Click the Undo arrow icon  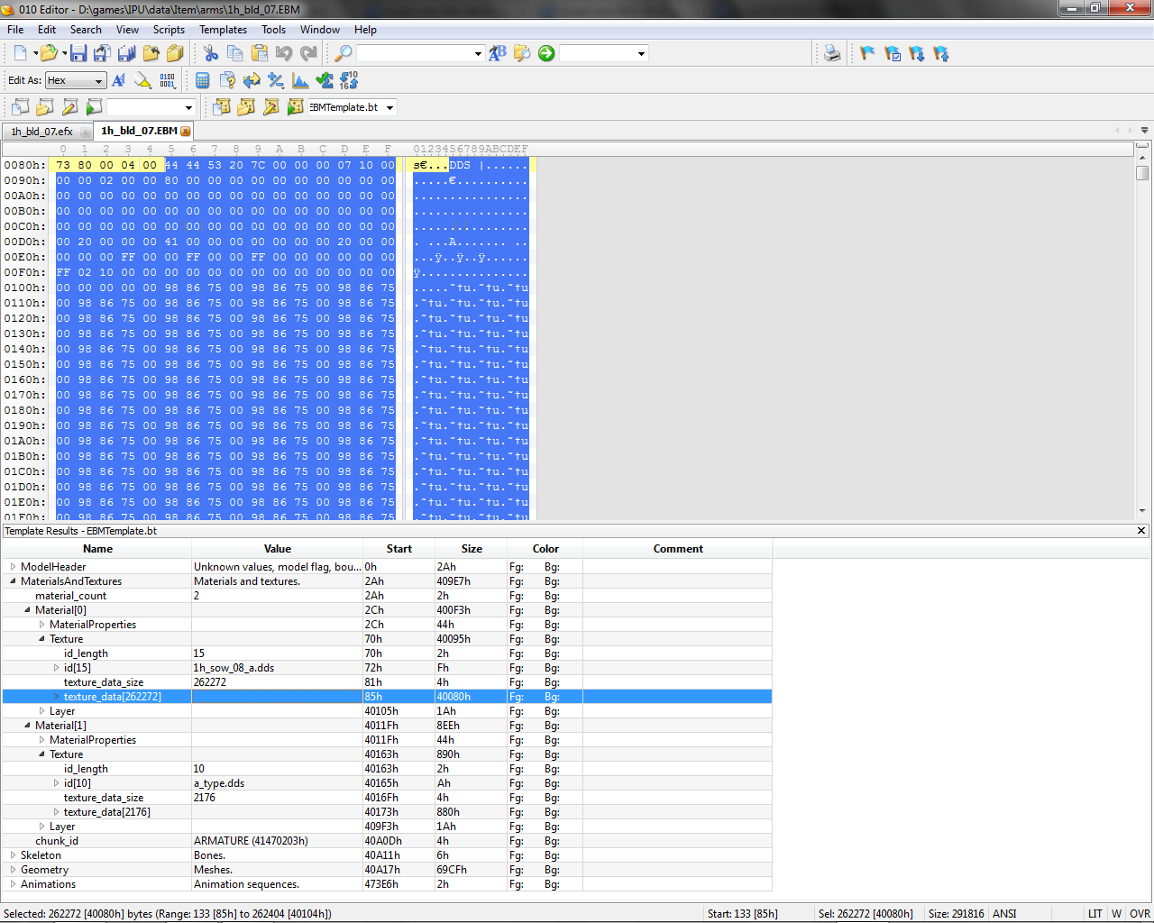pos(284,53)
